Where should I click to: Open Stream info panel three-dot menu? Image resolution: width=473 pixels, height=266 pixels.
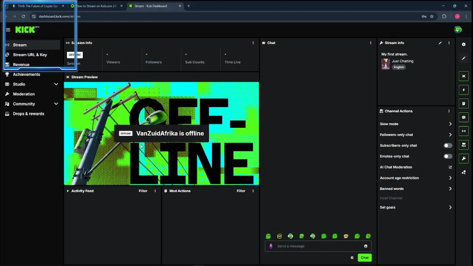coord(449,43)
